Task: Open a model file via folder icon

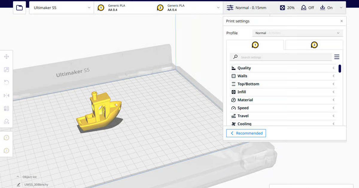Action: point(19,7)
